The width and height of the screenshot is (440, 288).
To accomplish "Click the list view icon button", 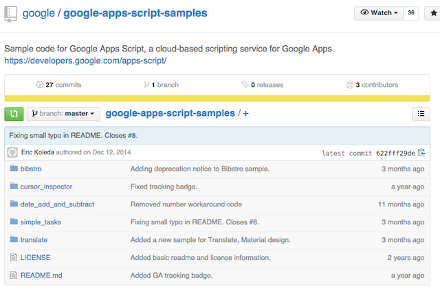I will pyautogui.click(x=421, y=114).
